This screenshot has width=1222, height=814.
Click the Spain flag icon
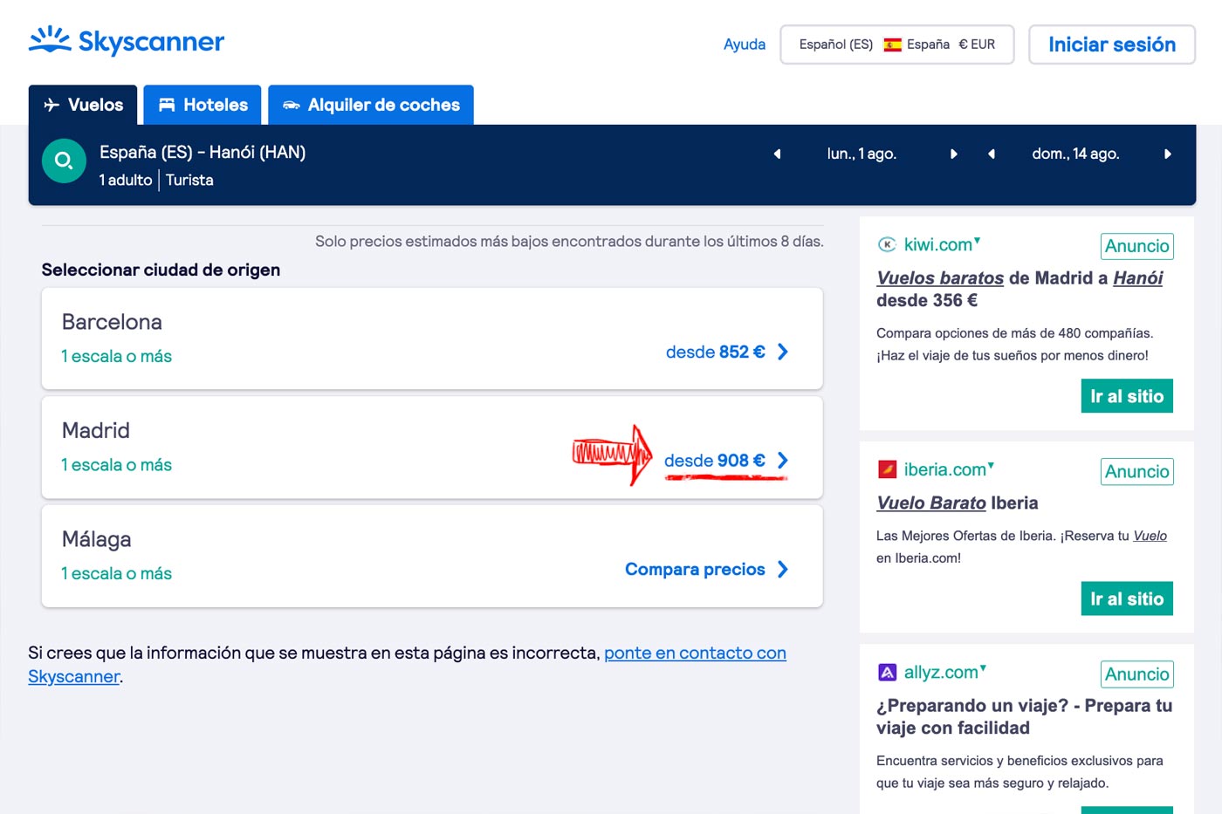pyautogui.click(x=892, y=44)
